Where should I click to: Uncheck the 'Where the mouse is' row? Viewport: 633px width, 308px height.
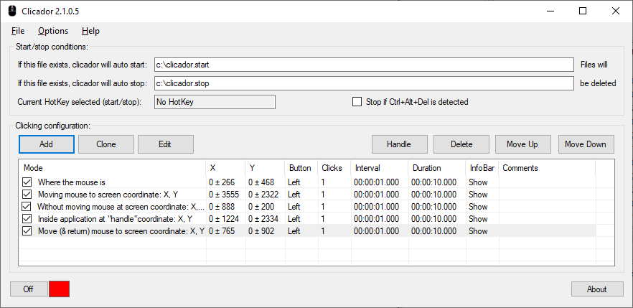pyautogui.click(x=27, y=182)
